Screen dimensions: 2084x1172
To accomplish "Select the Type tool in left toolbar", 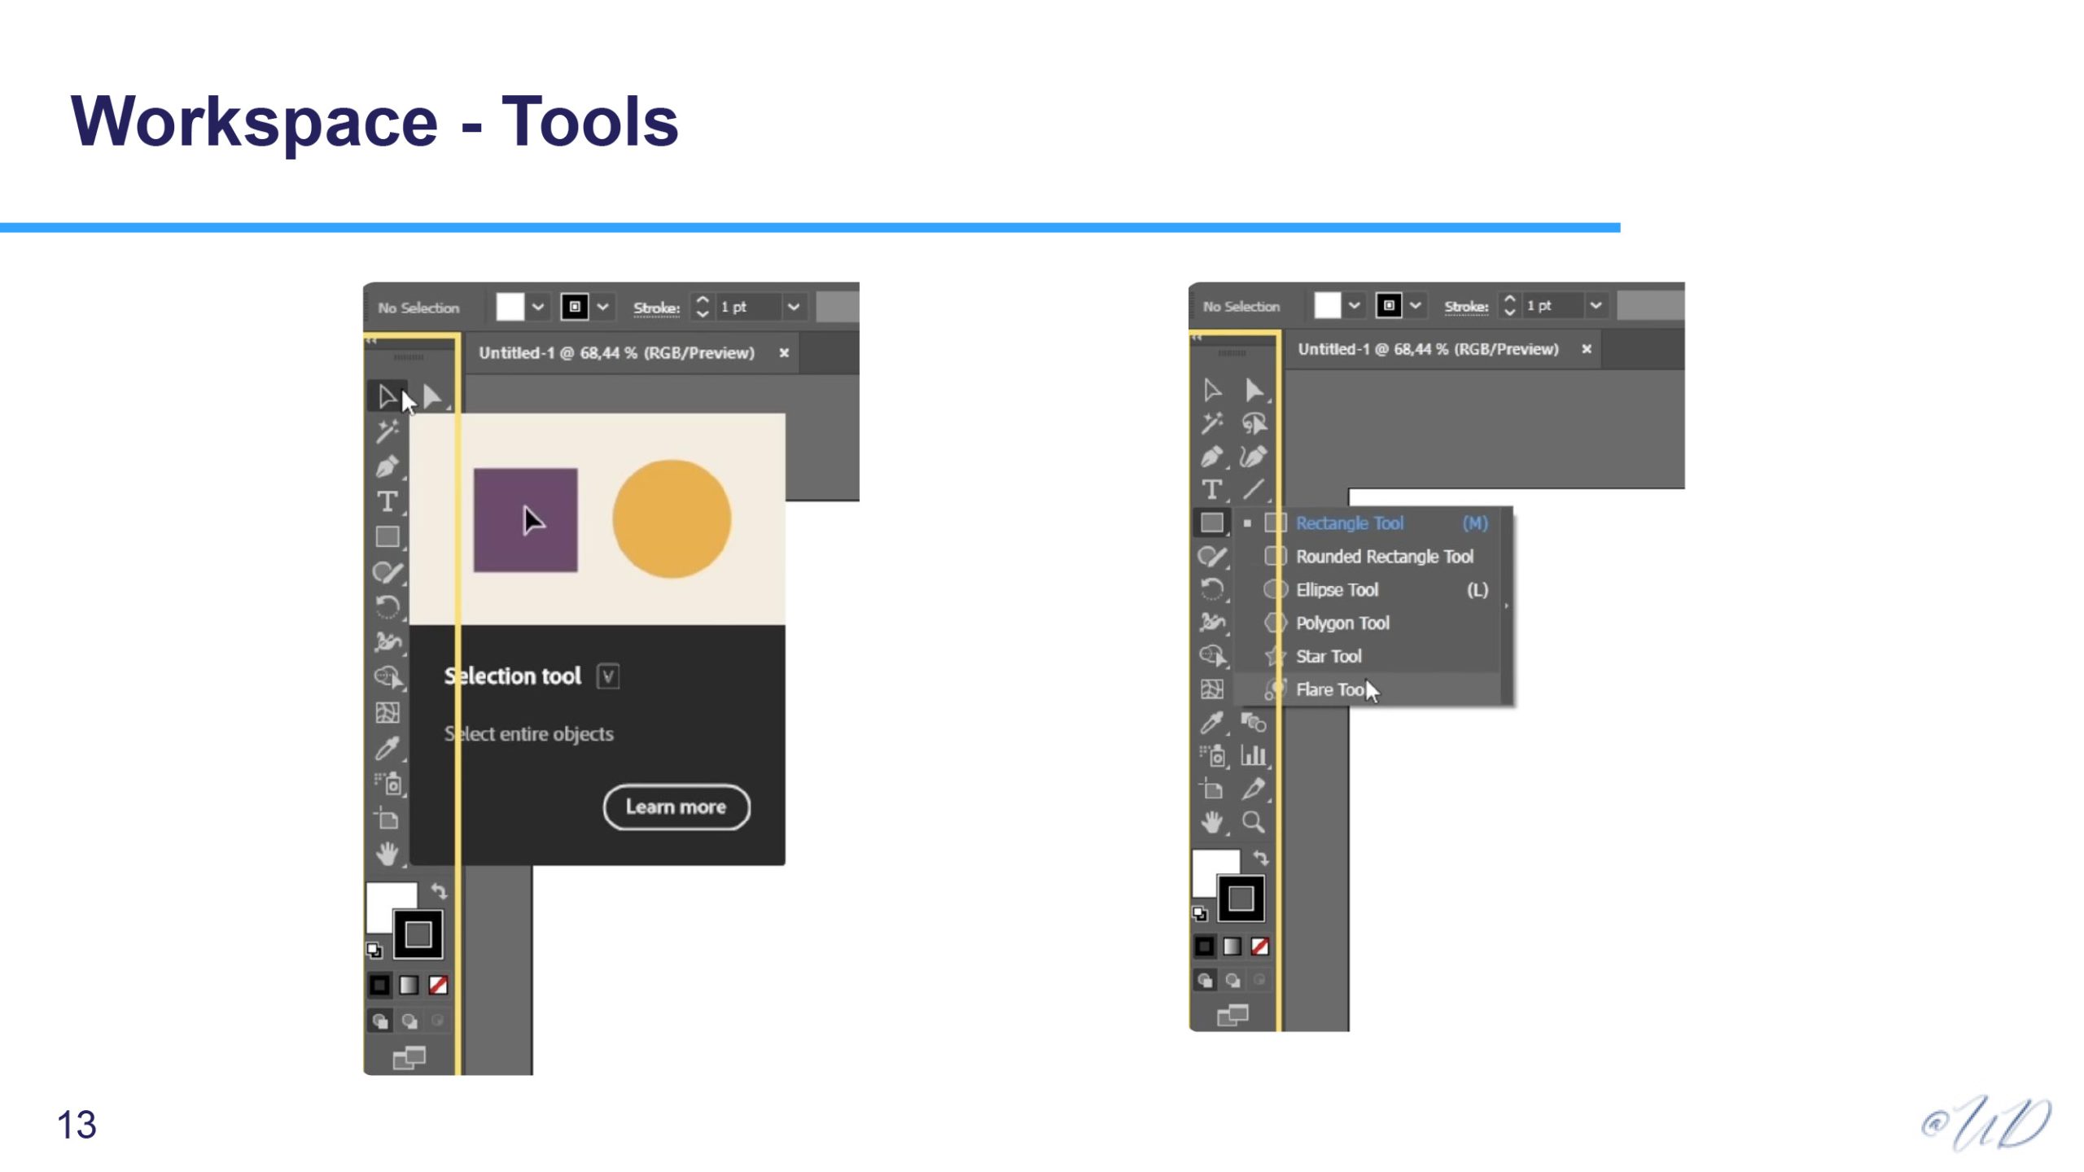I will pyautogui.click(x=387, y=501).
